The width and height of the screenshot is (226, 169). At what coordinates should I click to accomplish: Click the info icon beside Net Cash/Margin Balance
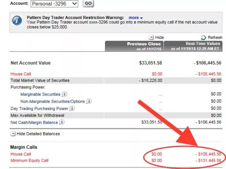(x=62, y=122)
